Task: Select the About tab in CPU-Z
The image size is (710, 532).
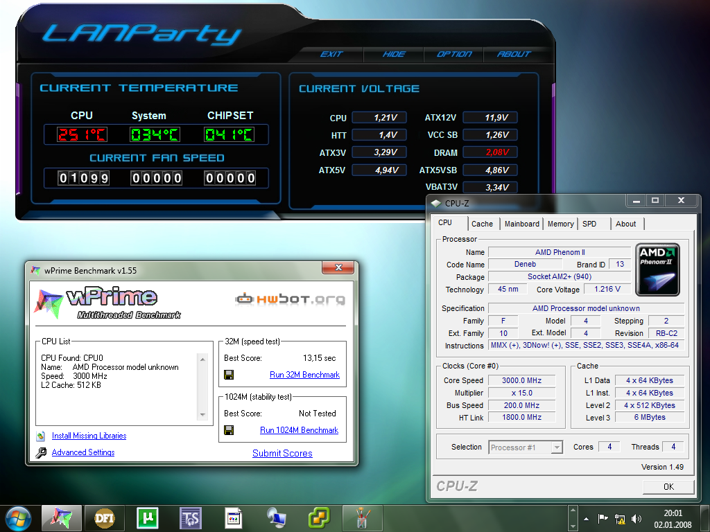Action: 626,224
